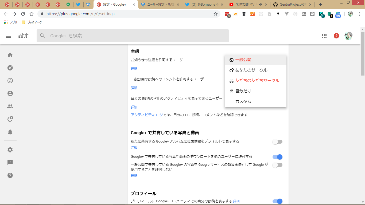Send feedback using sidebar feedback icon
This screenshot has width=365, height=205.
point(10,163)
